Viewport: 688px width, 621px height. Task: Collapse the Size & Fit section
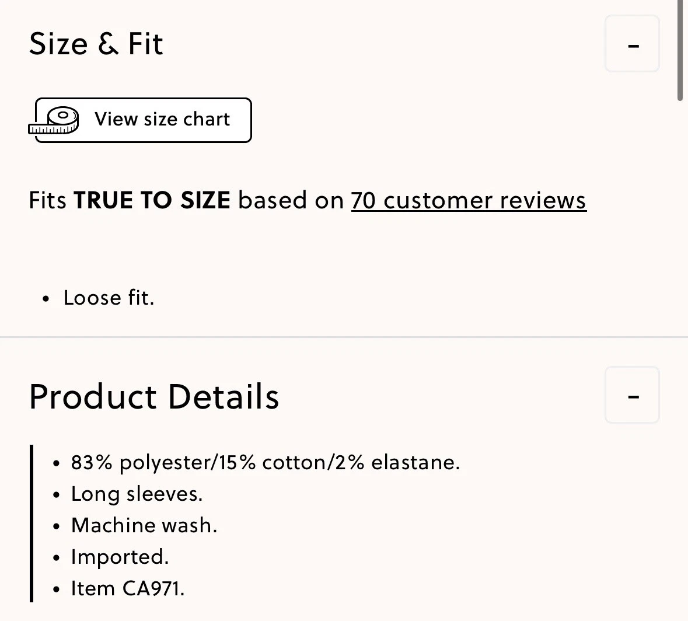[x=633, y=44]
